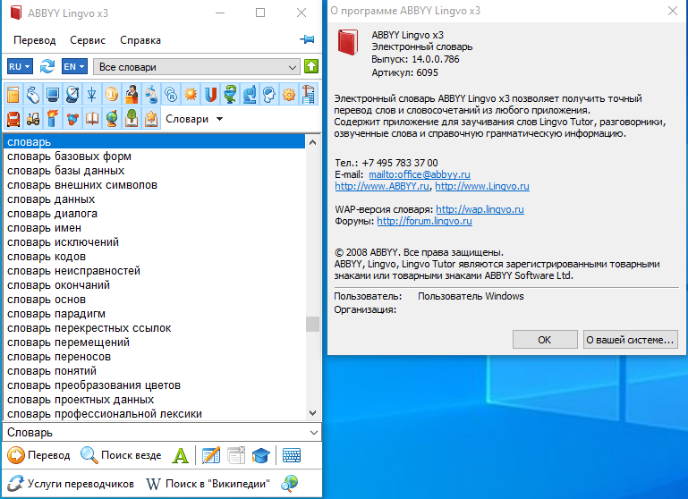The height and width of the screenshot is (499, 688).
Task: Open the http://wap.lingvo.ru link
Action: click(x=480, y=209)
